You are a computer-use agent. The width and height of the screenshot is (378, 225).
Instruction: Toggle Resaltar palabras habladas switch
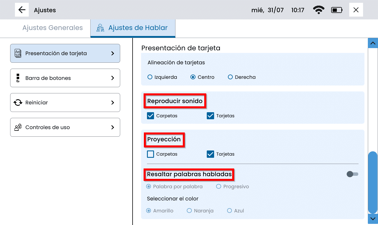352,174
